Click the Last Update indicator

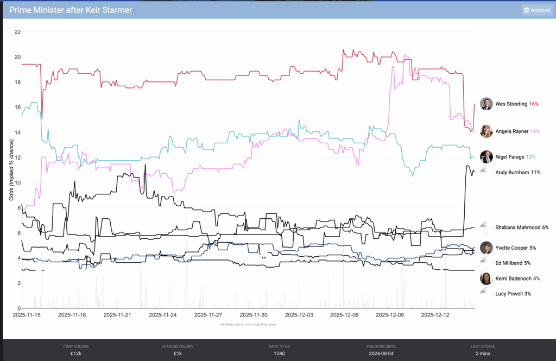483,350
